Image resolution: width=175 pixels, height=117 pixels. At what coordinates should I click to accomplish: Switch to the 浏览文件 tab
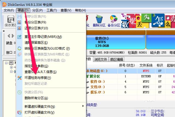coord(101,59)
